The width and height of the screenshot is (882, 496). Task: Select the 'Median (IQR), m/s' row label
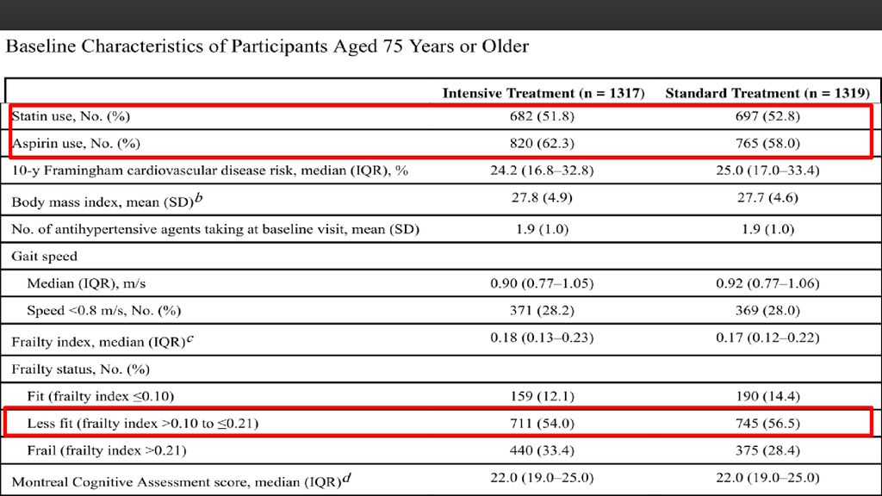(86, 283)
